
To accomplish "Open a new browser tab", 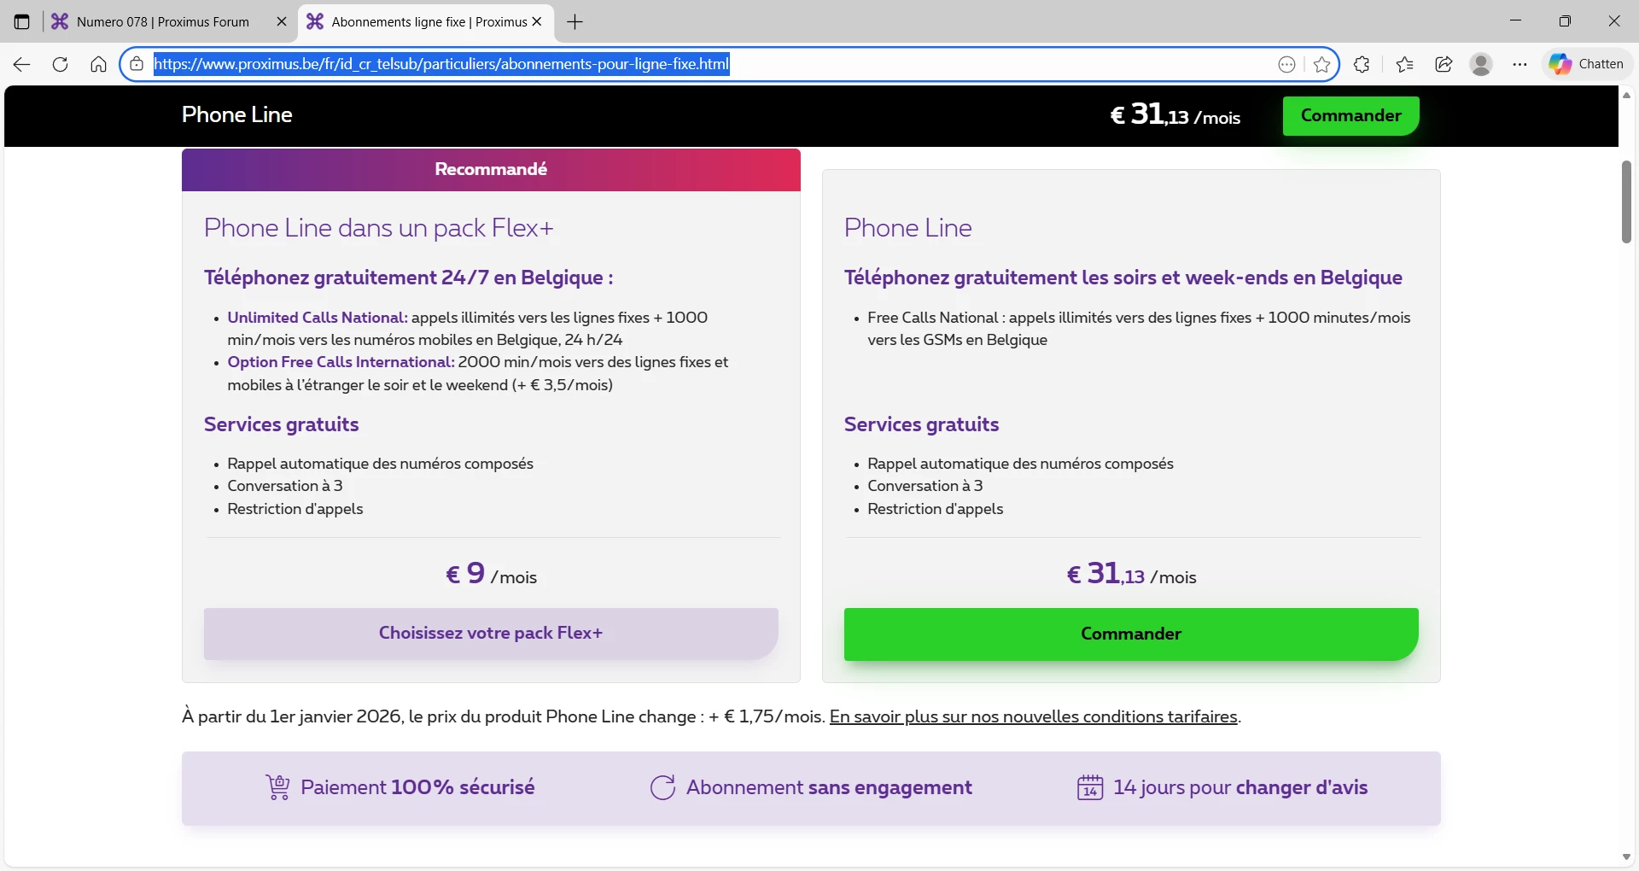I will tap(575, 22).
